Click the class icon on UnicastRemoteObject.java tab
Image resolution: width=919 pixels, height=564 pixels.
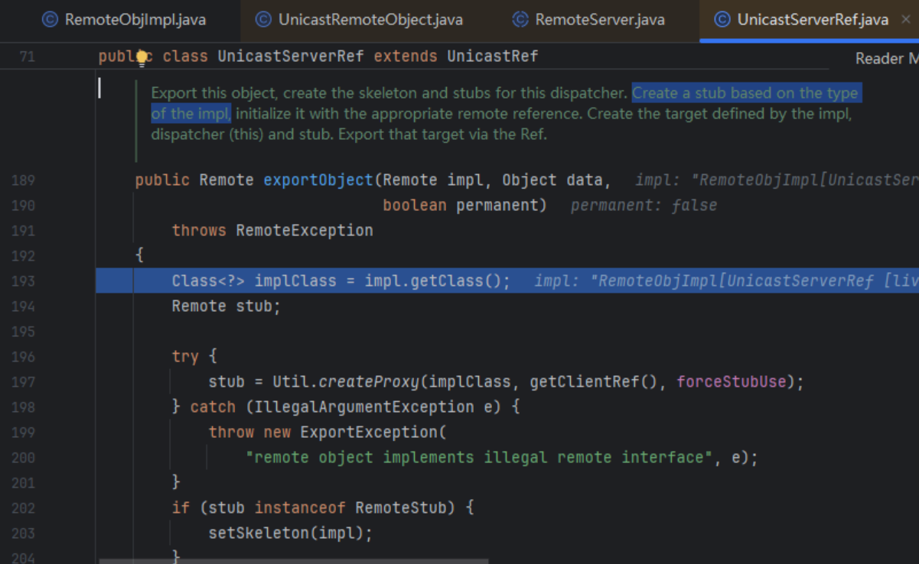point(264,20)
